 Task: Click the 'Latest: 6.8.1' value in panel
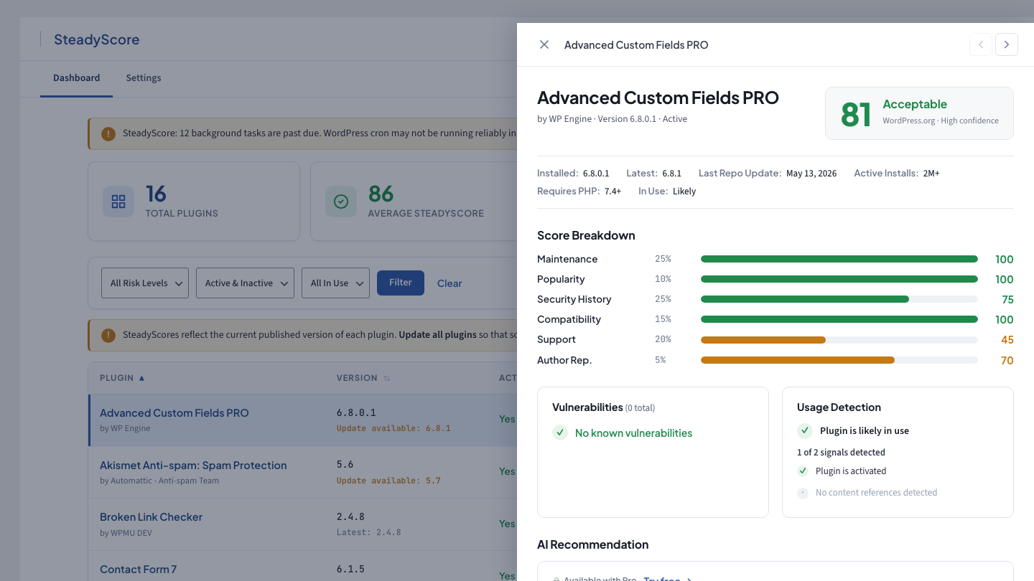pos(671,174)
